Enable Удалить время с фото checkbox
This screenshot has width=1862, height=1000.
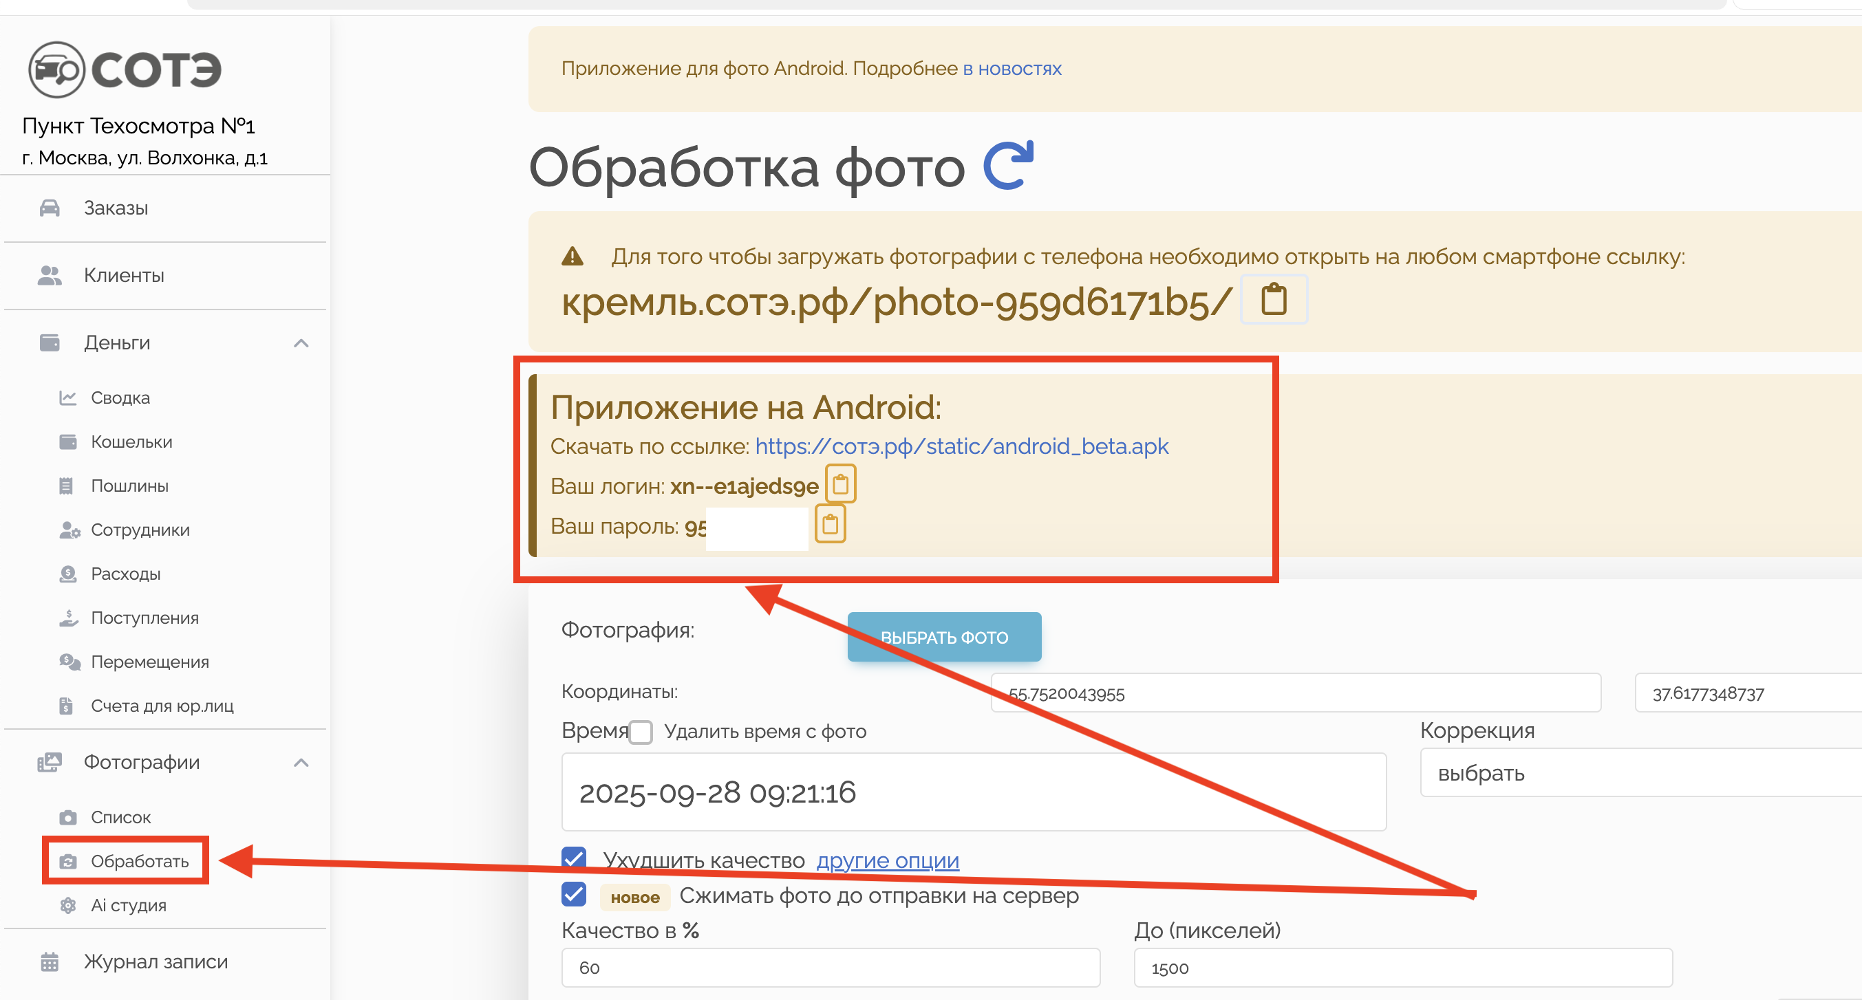(641, 732)
